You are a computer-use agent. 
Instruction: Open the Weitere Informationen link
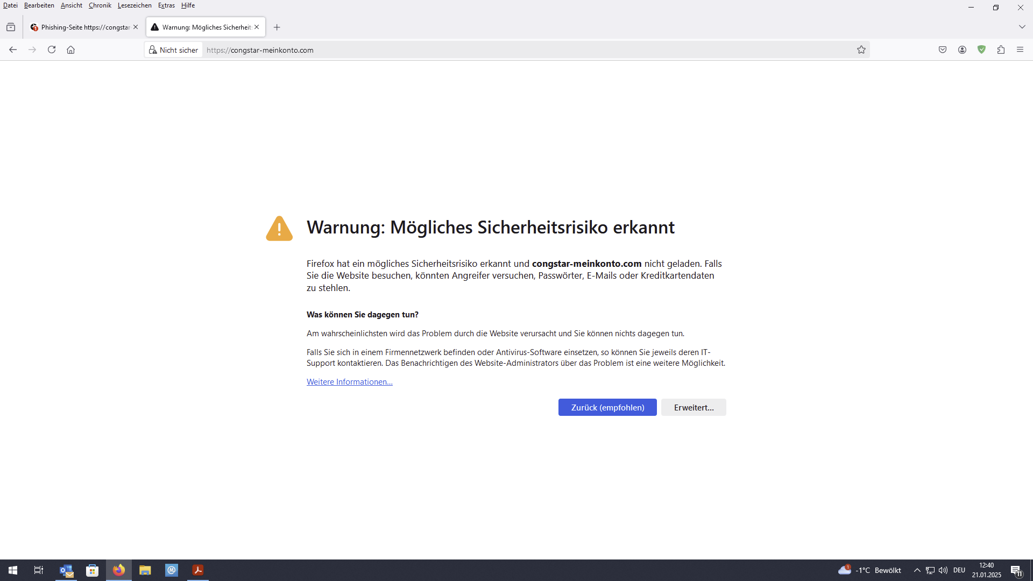pyautogui.click(x=349, y=382)
